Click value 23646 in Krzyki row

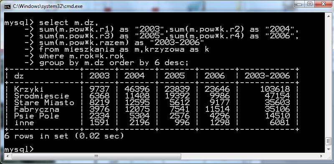pyautogui.click(x=217, y=89)
